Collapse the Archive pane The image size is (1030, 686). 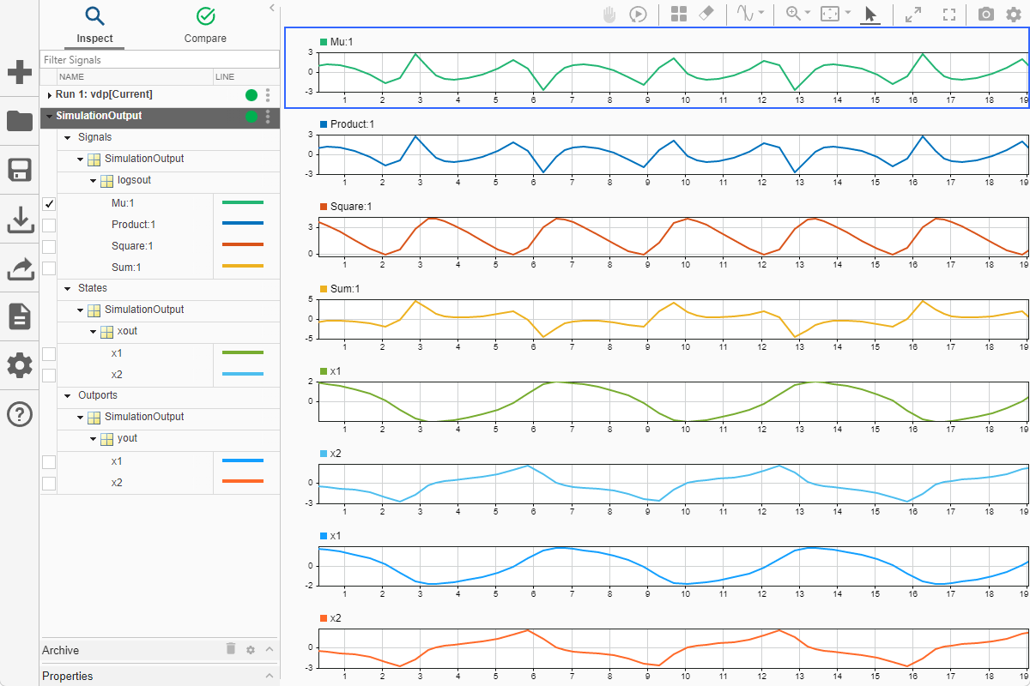click(x=269, y=650)
